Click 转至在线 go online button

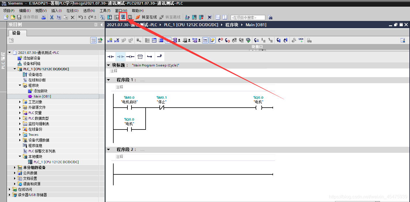click(x=146, y=17)
